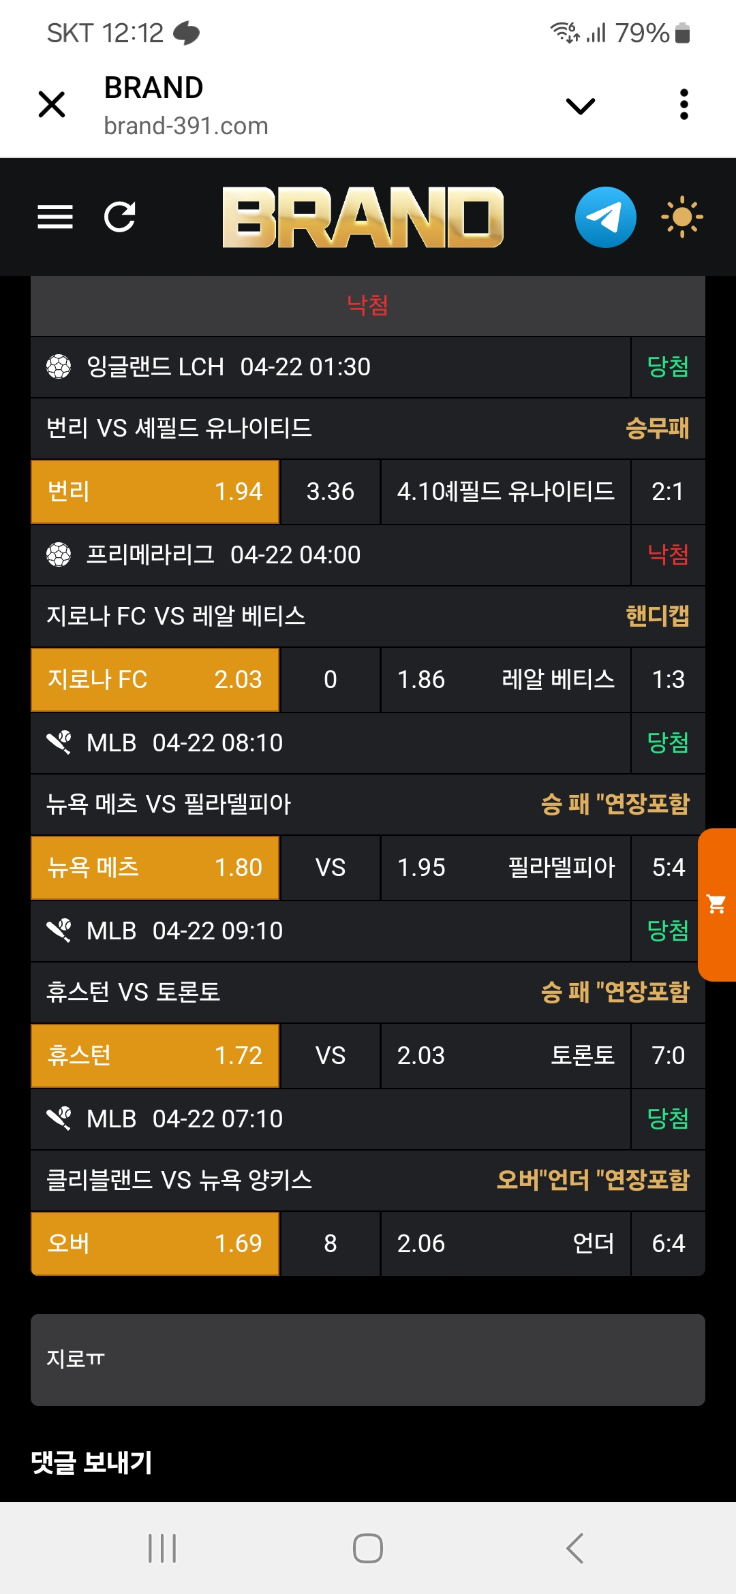
Task: Open the three-dot browser options menu
Action: (x=684, y=105)
